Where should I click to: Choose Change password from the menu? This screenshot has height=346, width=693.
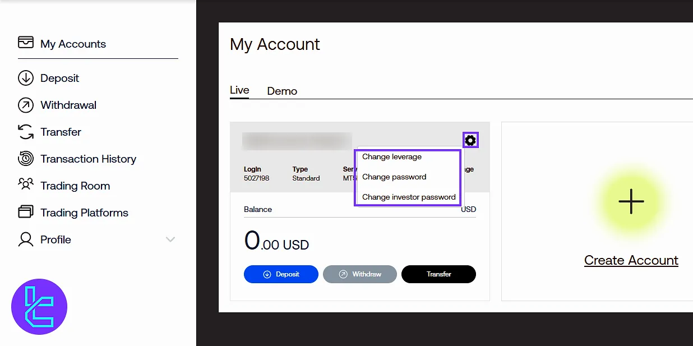[394, 177]
